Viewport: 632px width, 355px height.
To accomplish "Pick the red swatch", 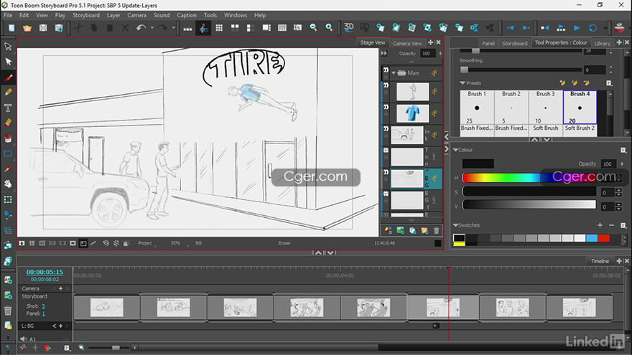I will point(604,238).
